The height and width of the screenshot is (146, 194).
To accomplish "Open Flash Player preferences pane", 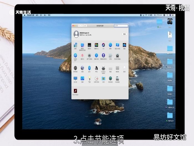I will [75, 91].
